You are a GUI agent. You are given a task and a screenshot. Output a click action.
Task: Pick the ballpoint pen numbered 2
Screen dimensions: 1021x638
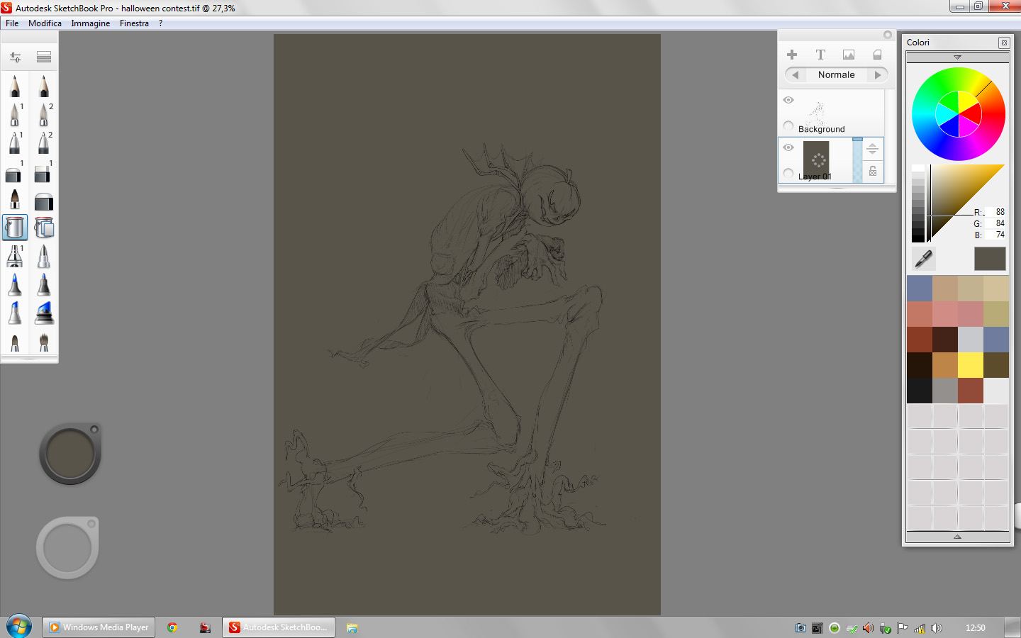[44, 142]
